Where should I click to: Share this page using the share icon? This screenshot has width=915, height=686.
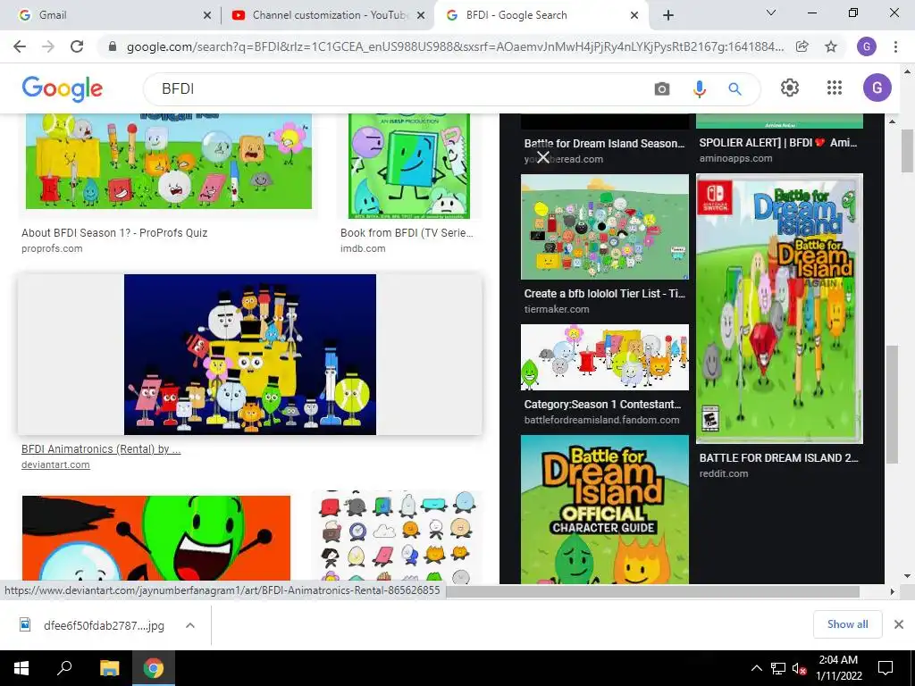(x=802, y=46)
